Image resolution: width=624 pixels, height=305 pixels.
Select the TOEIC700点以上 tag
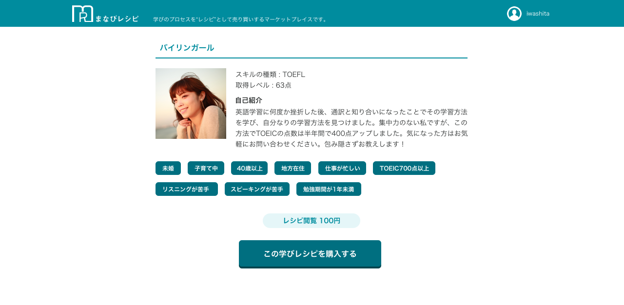tap(404, 168)
